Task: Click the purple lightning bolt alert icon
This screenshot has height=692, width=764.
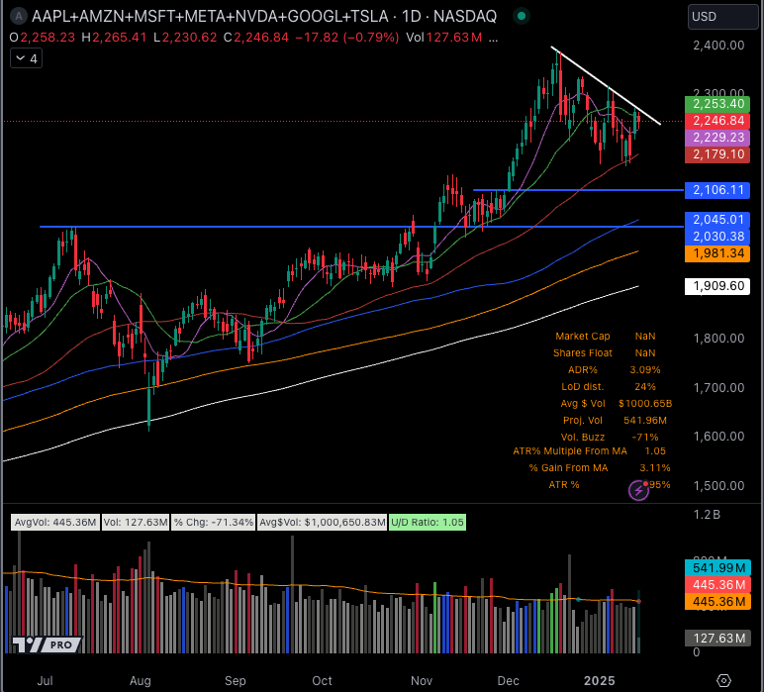Action: (638, 490)
